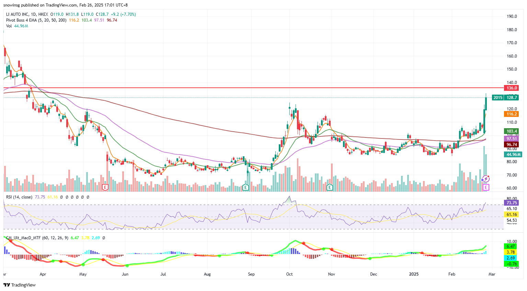Click the green 128.7 last price label
Viewport: 527px width, 291px height.
pyautogui.click(x=512, y=98)
